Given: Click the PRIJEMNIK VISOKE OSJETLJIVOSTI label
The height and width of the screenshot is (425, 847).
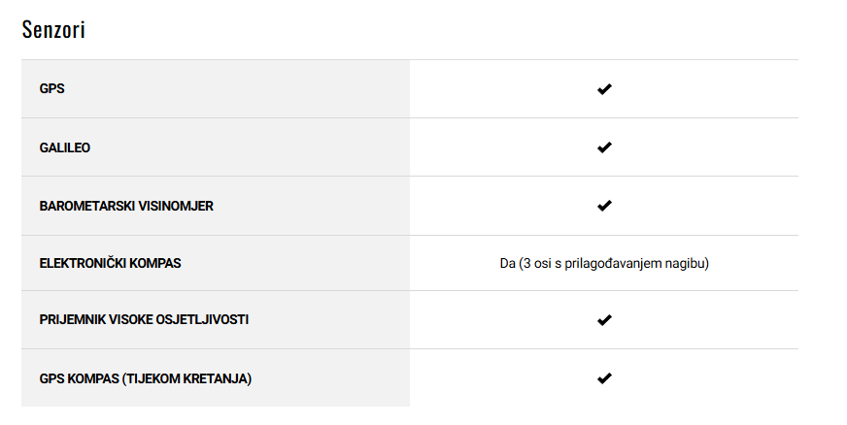Looking at the screenshot, I should point(144,320).
